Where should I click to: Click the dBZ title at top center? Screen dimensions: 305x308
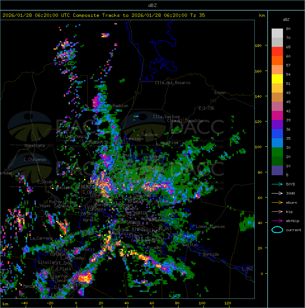(152, 5)
